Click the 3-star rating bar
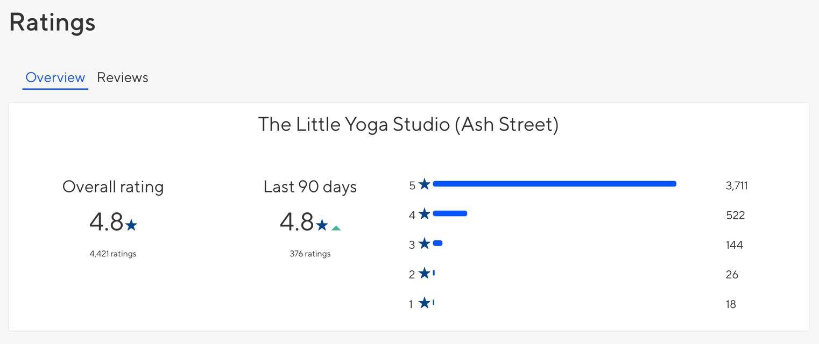This screenshot has width=819, height=344. pyautogui.click(x=437, y=243)
